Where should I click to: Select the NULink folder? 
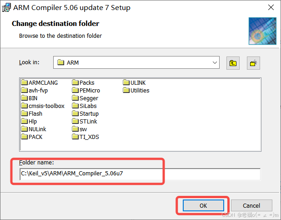pyautogui.click(x=34, y=129)
